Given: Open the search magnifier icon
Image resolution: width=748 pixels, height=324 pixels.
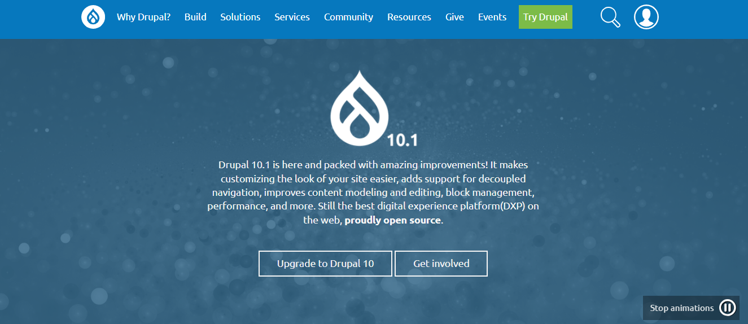Looking at the screenshot, I should [x=610, y=17].
